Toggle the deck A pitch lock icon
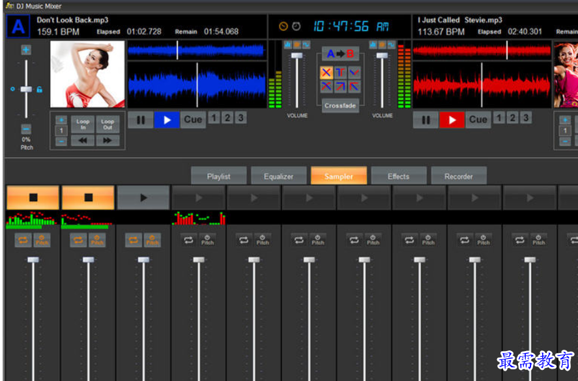 pyautogui.click(x=40, y=89)
